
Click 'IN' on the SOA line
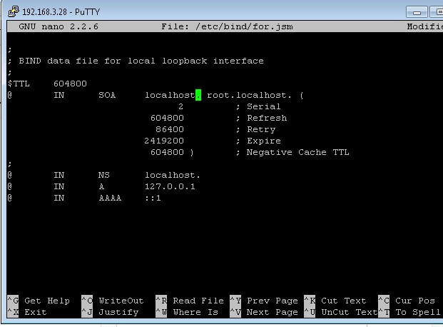point(59,95)
